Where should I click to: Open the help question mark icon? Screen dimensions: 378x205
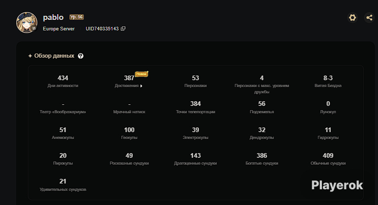pyautogui.click(x=80, y=56)
